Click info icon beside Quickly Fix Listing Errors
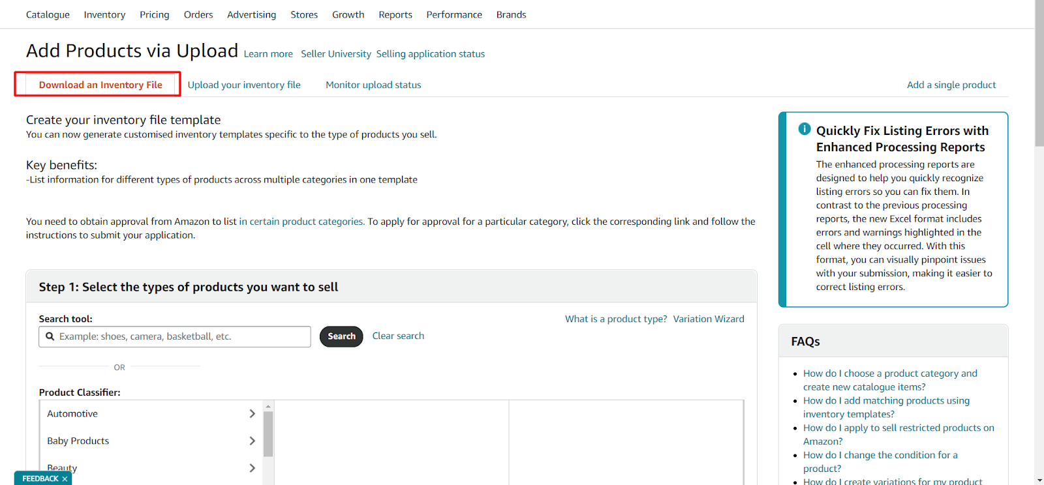This screenshot has height=485, width=1044. click(x=805, y=129)
